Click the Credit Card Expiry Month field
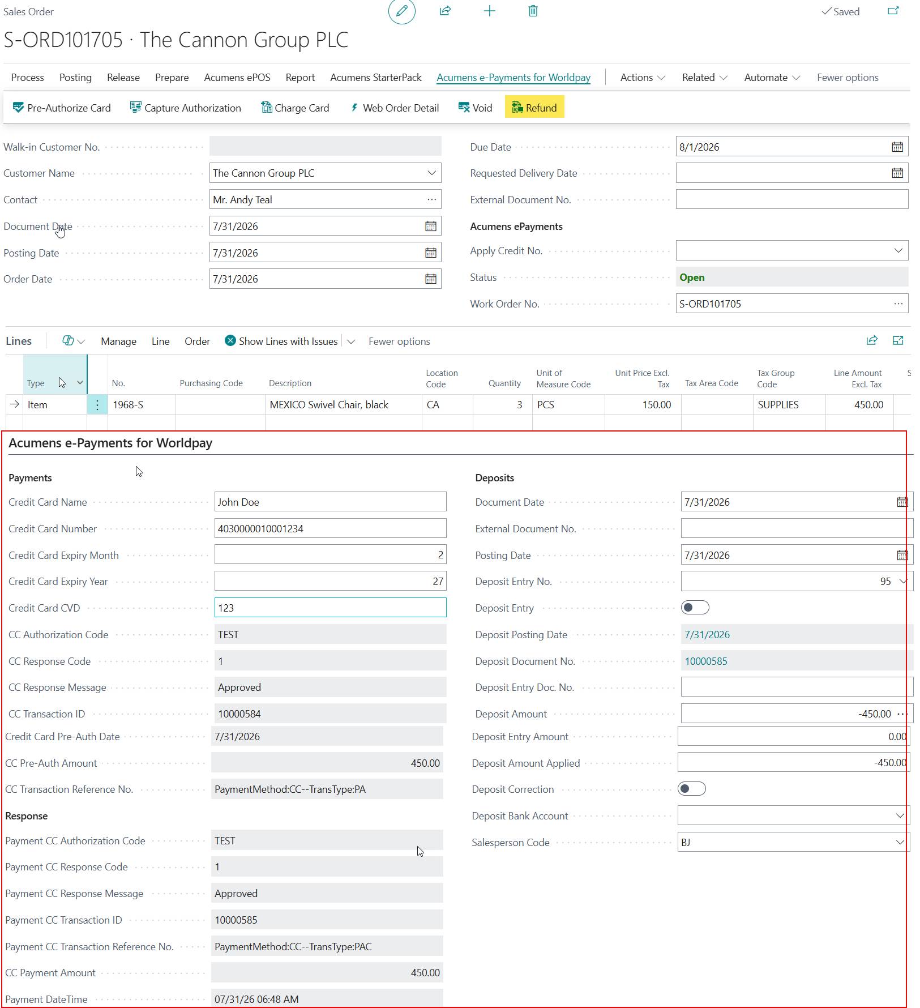 pyautogui.click(x=330, y=555)
